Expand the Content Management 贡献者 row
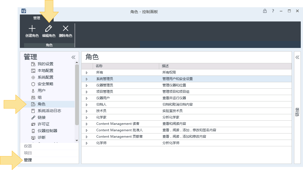Screen dimensions: 303x170 (x=87, y=137)
